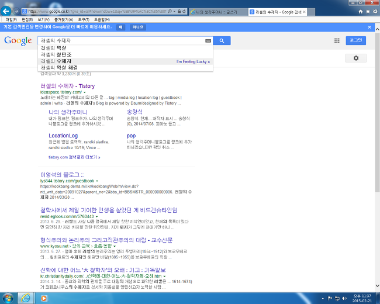This screenshot has width=380, height=304.
Task: Open the 파일(F) menu
Action: pyautogui.click(x=11, y=20)
